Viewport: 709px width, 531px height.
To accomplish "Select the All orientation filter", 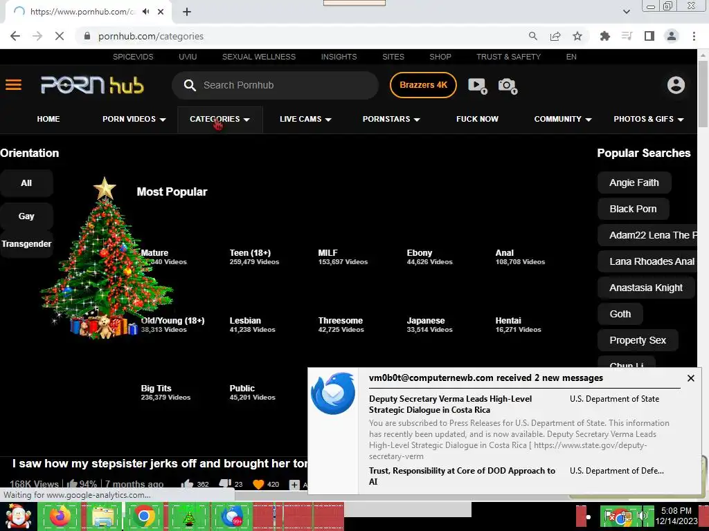I will [x=26, y=183].
